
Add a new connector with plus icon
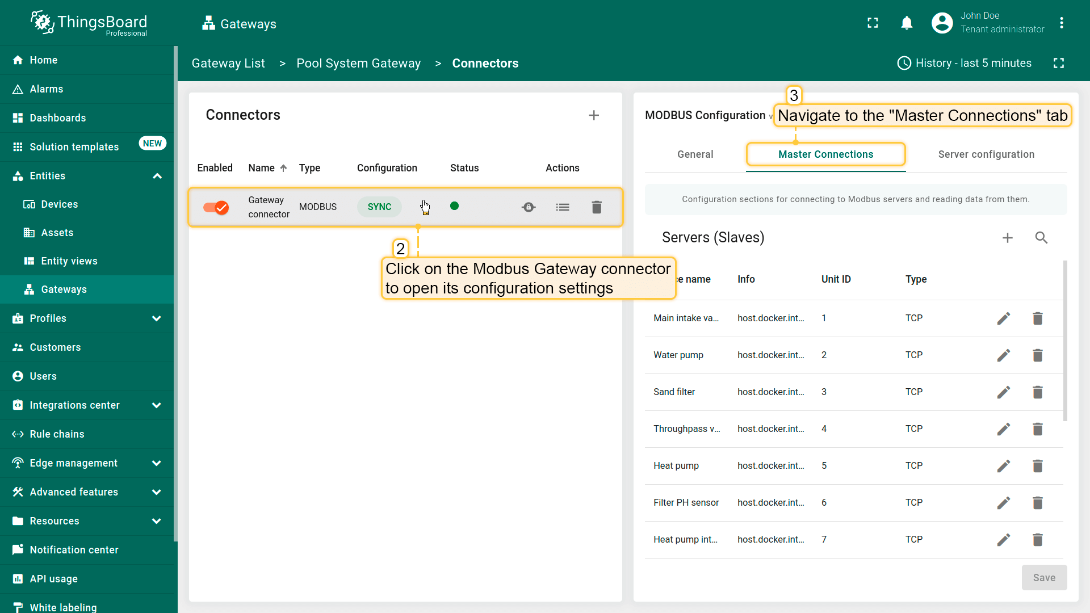[594, 115]
